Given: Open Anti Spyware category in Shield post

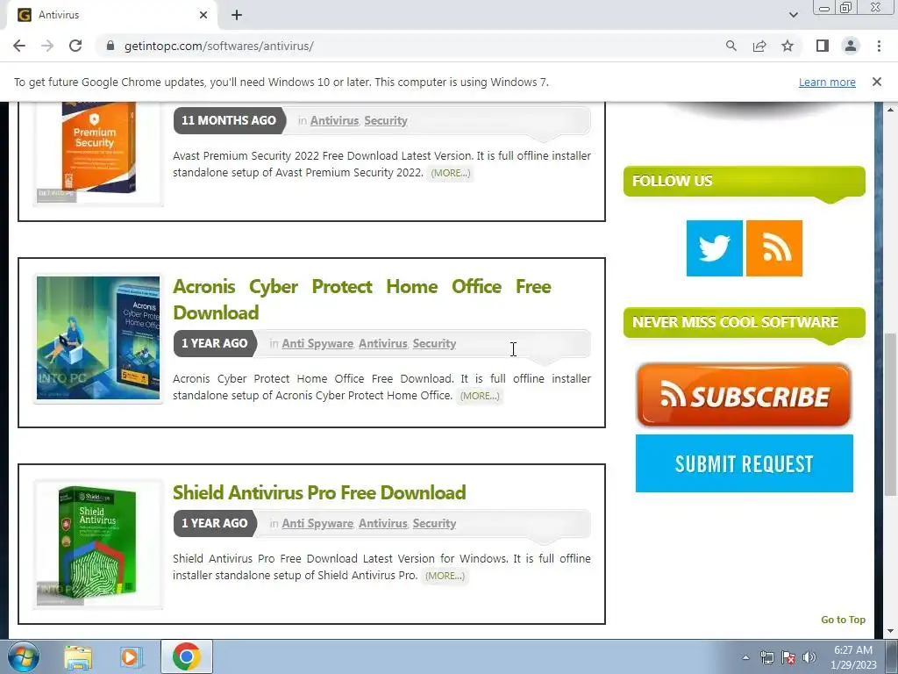Looking at the screenshot, I should (x=317, y=524).
